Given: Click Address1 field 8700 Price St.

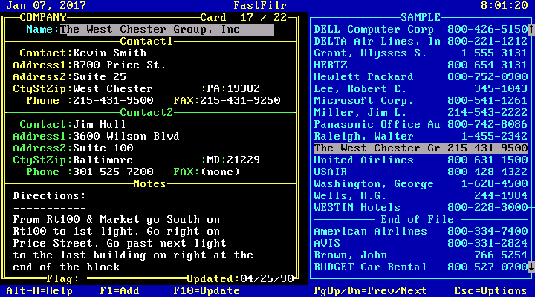Looking at the screenshot, I should (120, 65).
